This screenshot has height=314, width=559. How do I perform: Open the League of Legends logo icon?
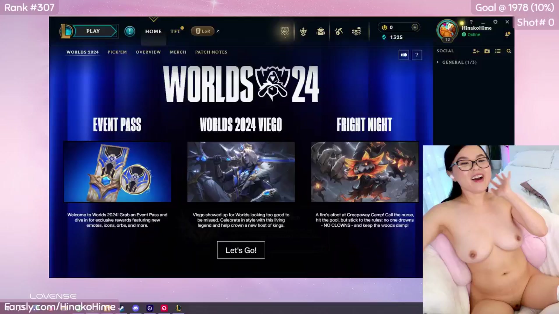click(x=66, y=31)
